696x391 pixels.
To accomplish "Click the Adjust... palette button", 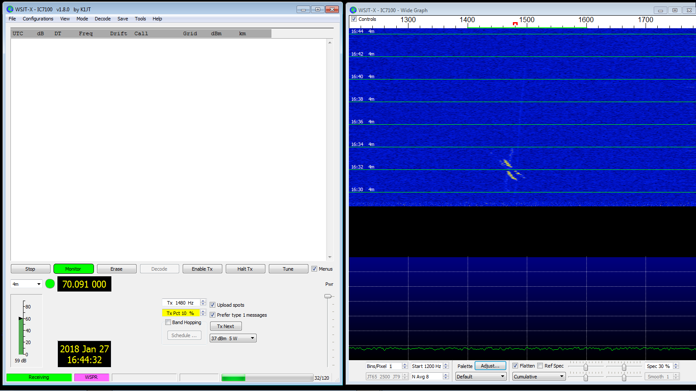I will [490, 366].
